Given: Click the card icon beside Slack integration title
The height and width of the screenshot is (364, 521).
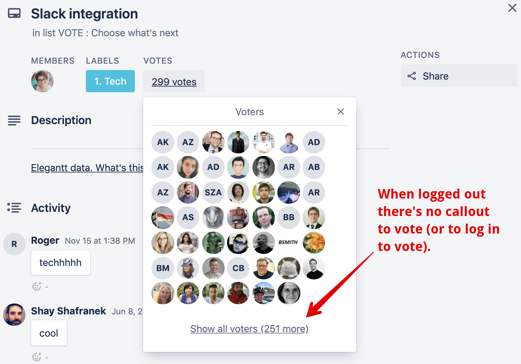Looking at the screenshot, I should (14, 14).
